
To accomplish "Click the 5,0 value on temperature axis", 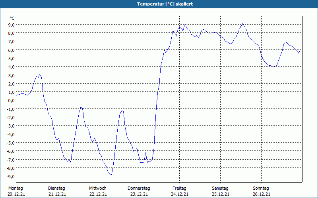I will click(11, 58).
